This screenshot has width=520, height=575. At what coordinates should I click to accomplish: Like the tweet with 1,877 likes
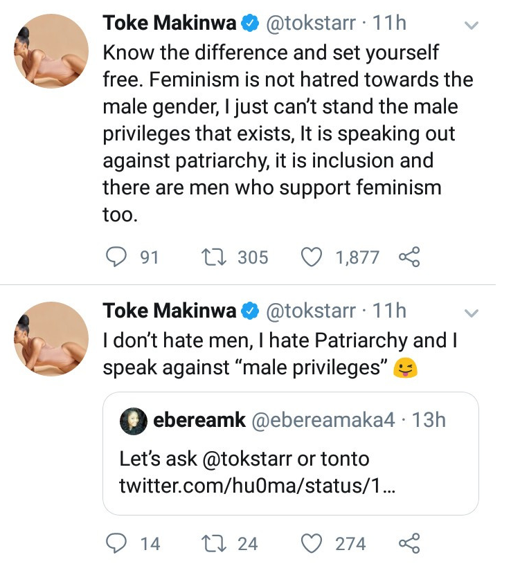314,257
